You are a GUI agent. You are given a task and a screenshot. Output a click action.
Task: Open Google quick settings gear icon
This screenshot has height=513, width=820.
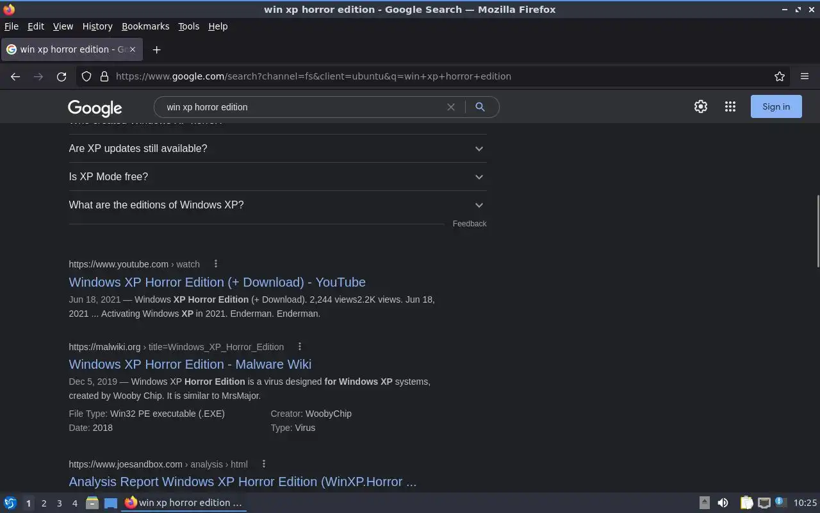click(701, 106)
